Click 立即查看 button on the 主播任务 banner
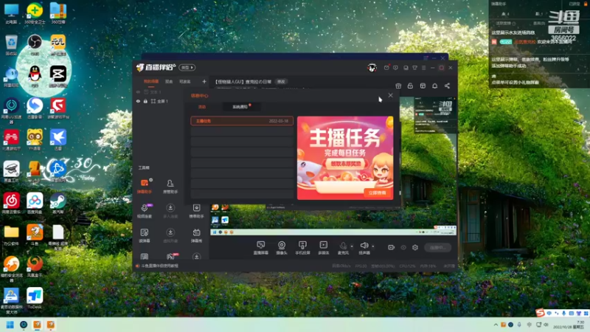This screenshot has height=332, width=590. [377, 193]
